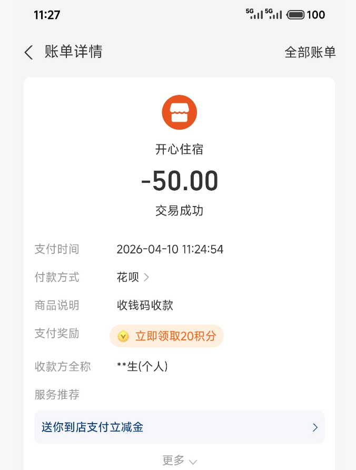Tap the 花呗 payment method text
Screen dimensions: 356x470
coord(127,277)
